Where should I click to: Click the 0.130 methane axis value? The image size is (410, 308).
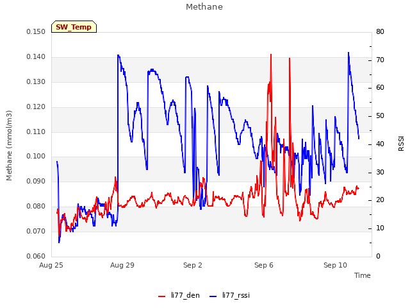click(x=36, y=82)
